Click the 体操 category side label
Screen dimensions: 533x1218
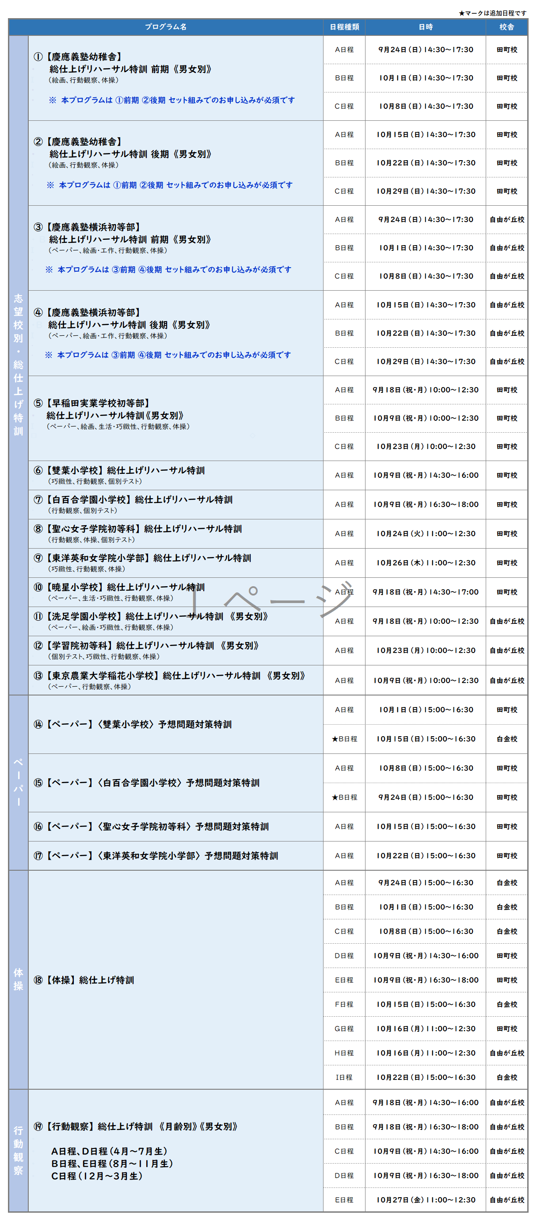pyautogui.click(x=19, y=979)
